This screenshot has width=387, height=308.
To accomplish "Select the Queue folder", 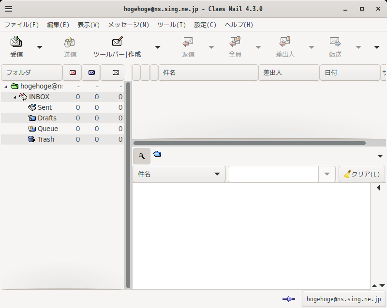I will tap(63, 129).
